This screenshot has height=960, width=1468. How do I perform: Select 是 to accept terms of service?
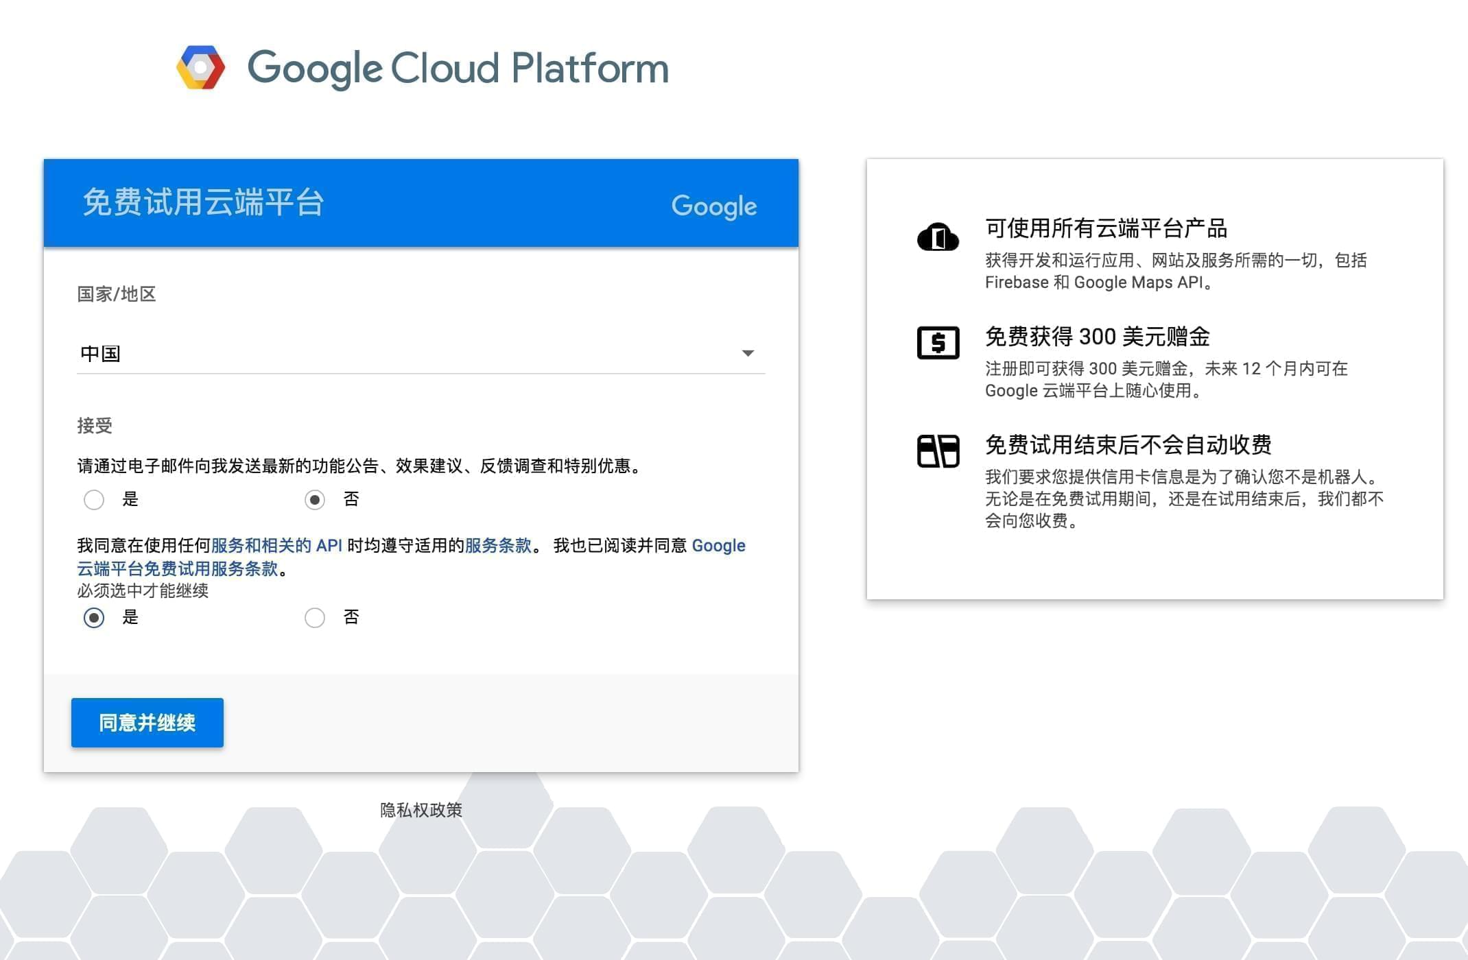click(94, 618)
